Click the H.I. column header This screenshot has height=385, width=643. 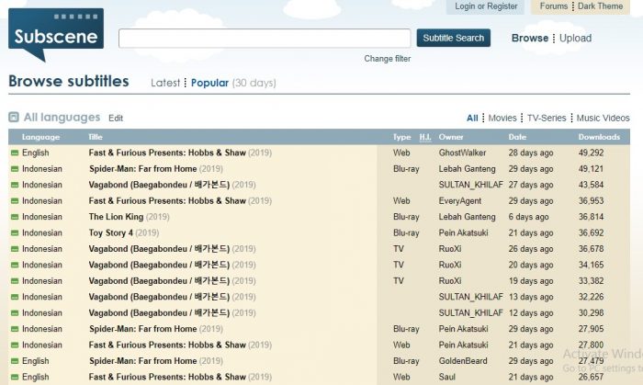pos(425,137)
